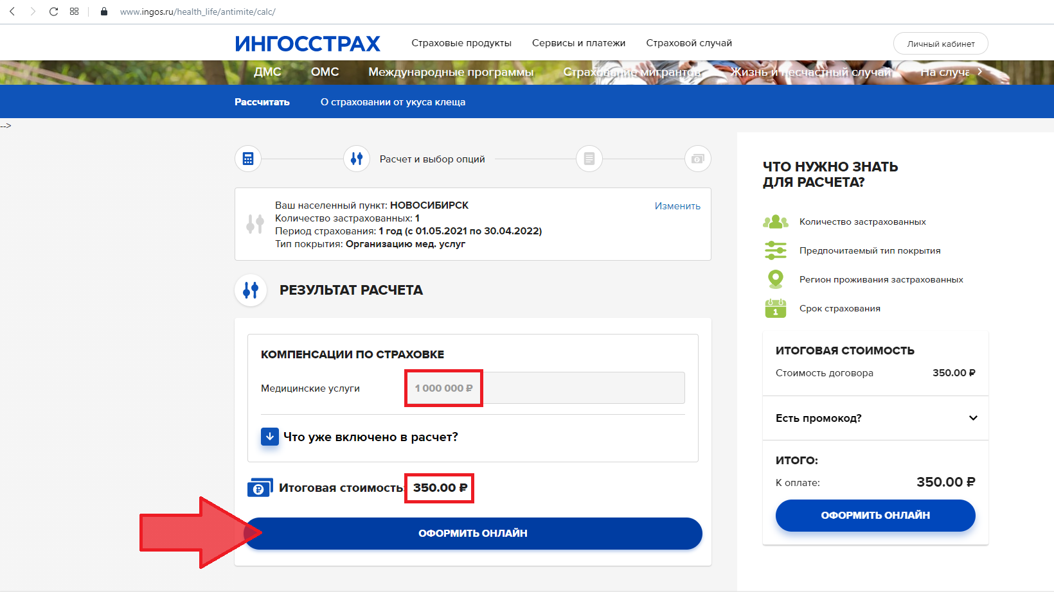Click Расчет и выбор опций step label
The image size is (1054, 592).
pos(433,159)
